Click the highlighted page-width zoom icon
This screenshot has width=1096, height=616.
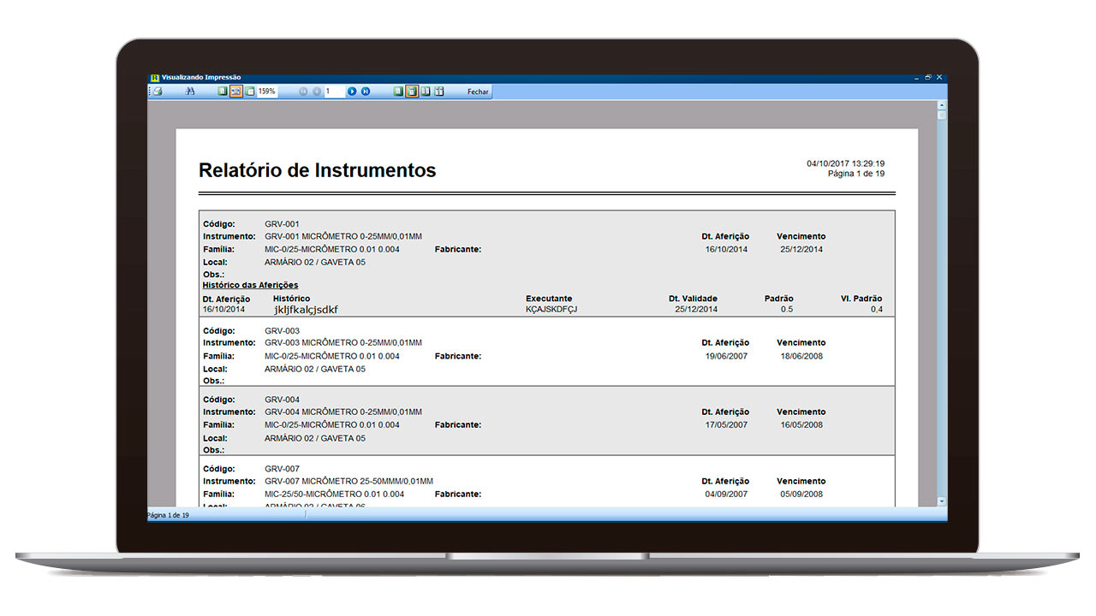(236, 92)
